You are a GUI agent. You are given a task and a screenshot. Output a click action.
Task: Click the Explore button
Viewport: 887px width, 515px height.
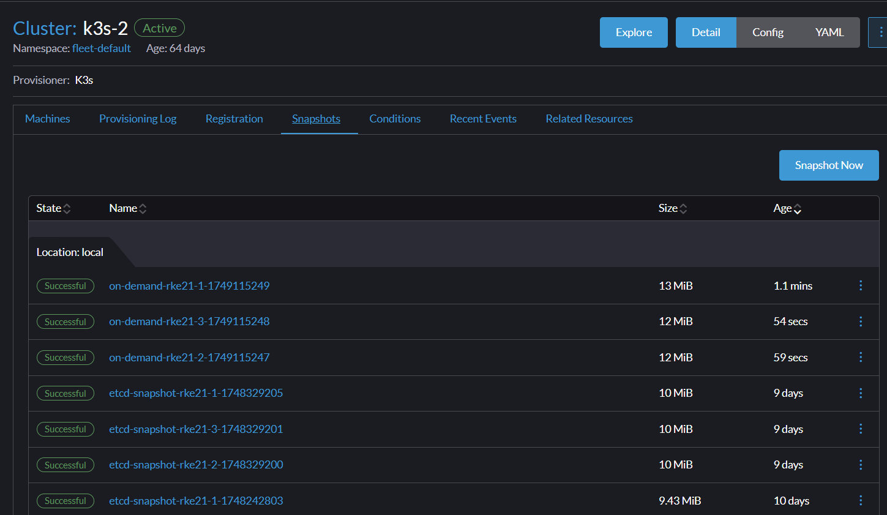point(634,32)
